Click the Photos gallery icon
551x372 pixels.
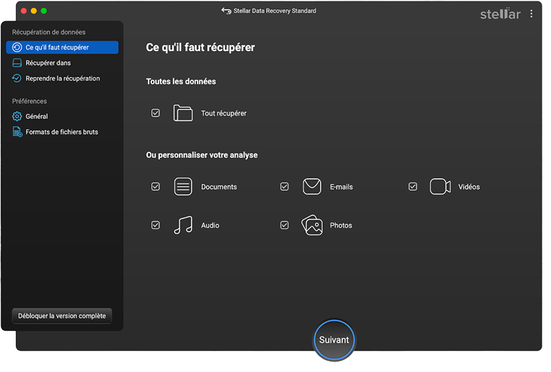coord(312,225)
